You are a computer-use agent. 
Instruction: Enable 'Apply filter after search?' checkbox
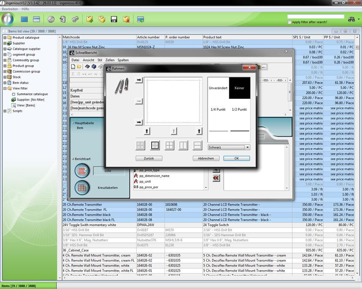289,22
